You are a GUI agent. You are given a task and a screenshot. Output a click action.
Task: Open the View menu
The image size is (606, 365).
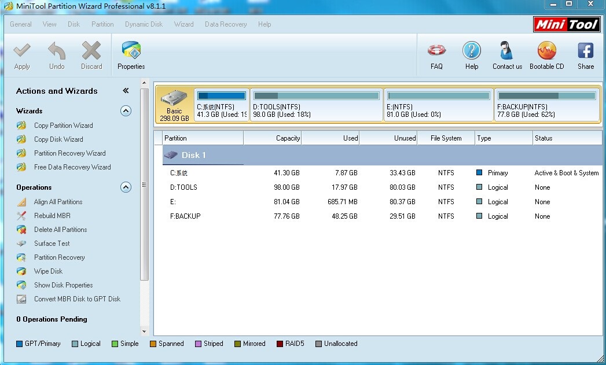point(49,24)
